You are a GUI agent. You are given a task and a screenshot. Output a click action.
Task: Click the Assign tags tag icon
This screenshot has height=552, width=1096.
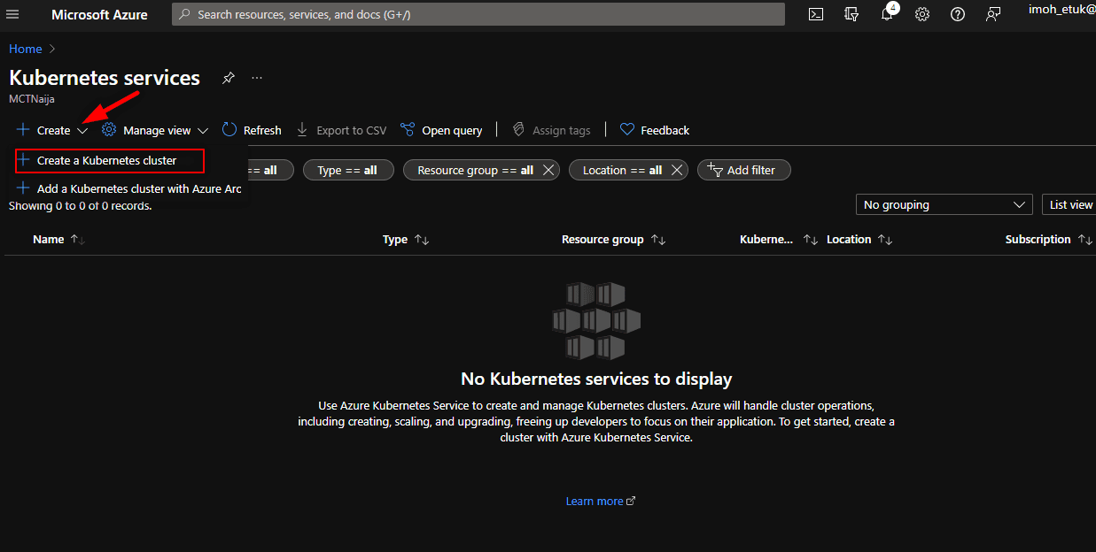point(518,130)
